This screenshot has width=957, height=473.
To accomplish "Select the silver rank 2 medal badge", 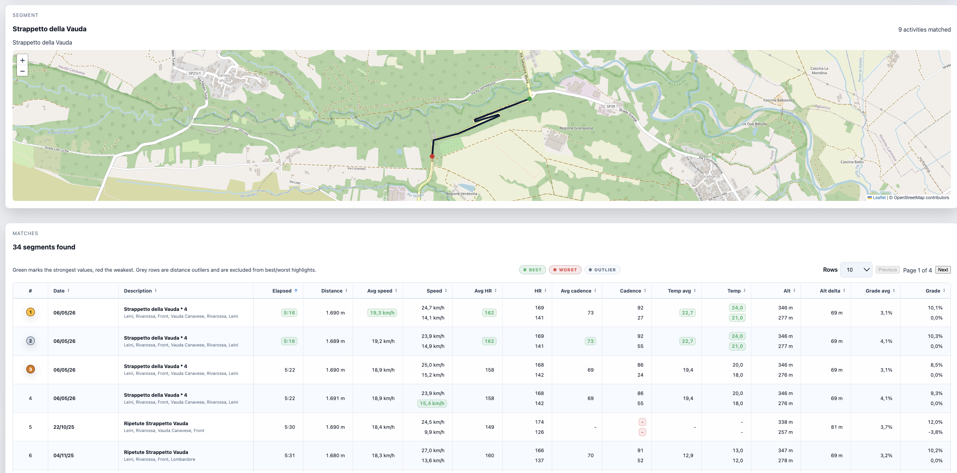I will point(31,341).
